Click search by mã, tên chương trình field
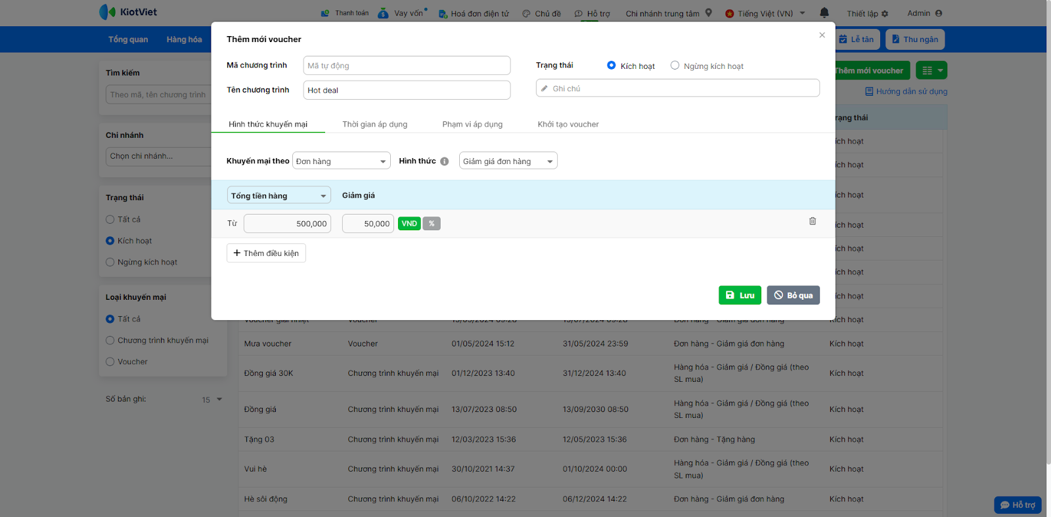The image size is (1051, 517). (x=158, y=94)
